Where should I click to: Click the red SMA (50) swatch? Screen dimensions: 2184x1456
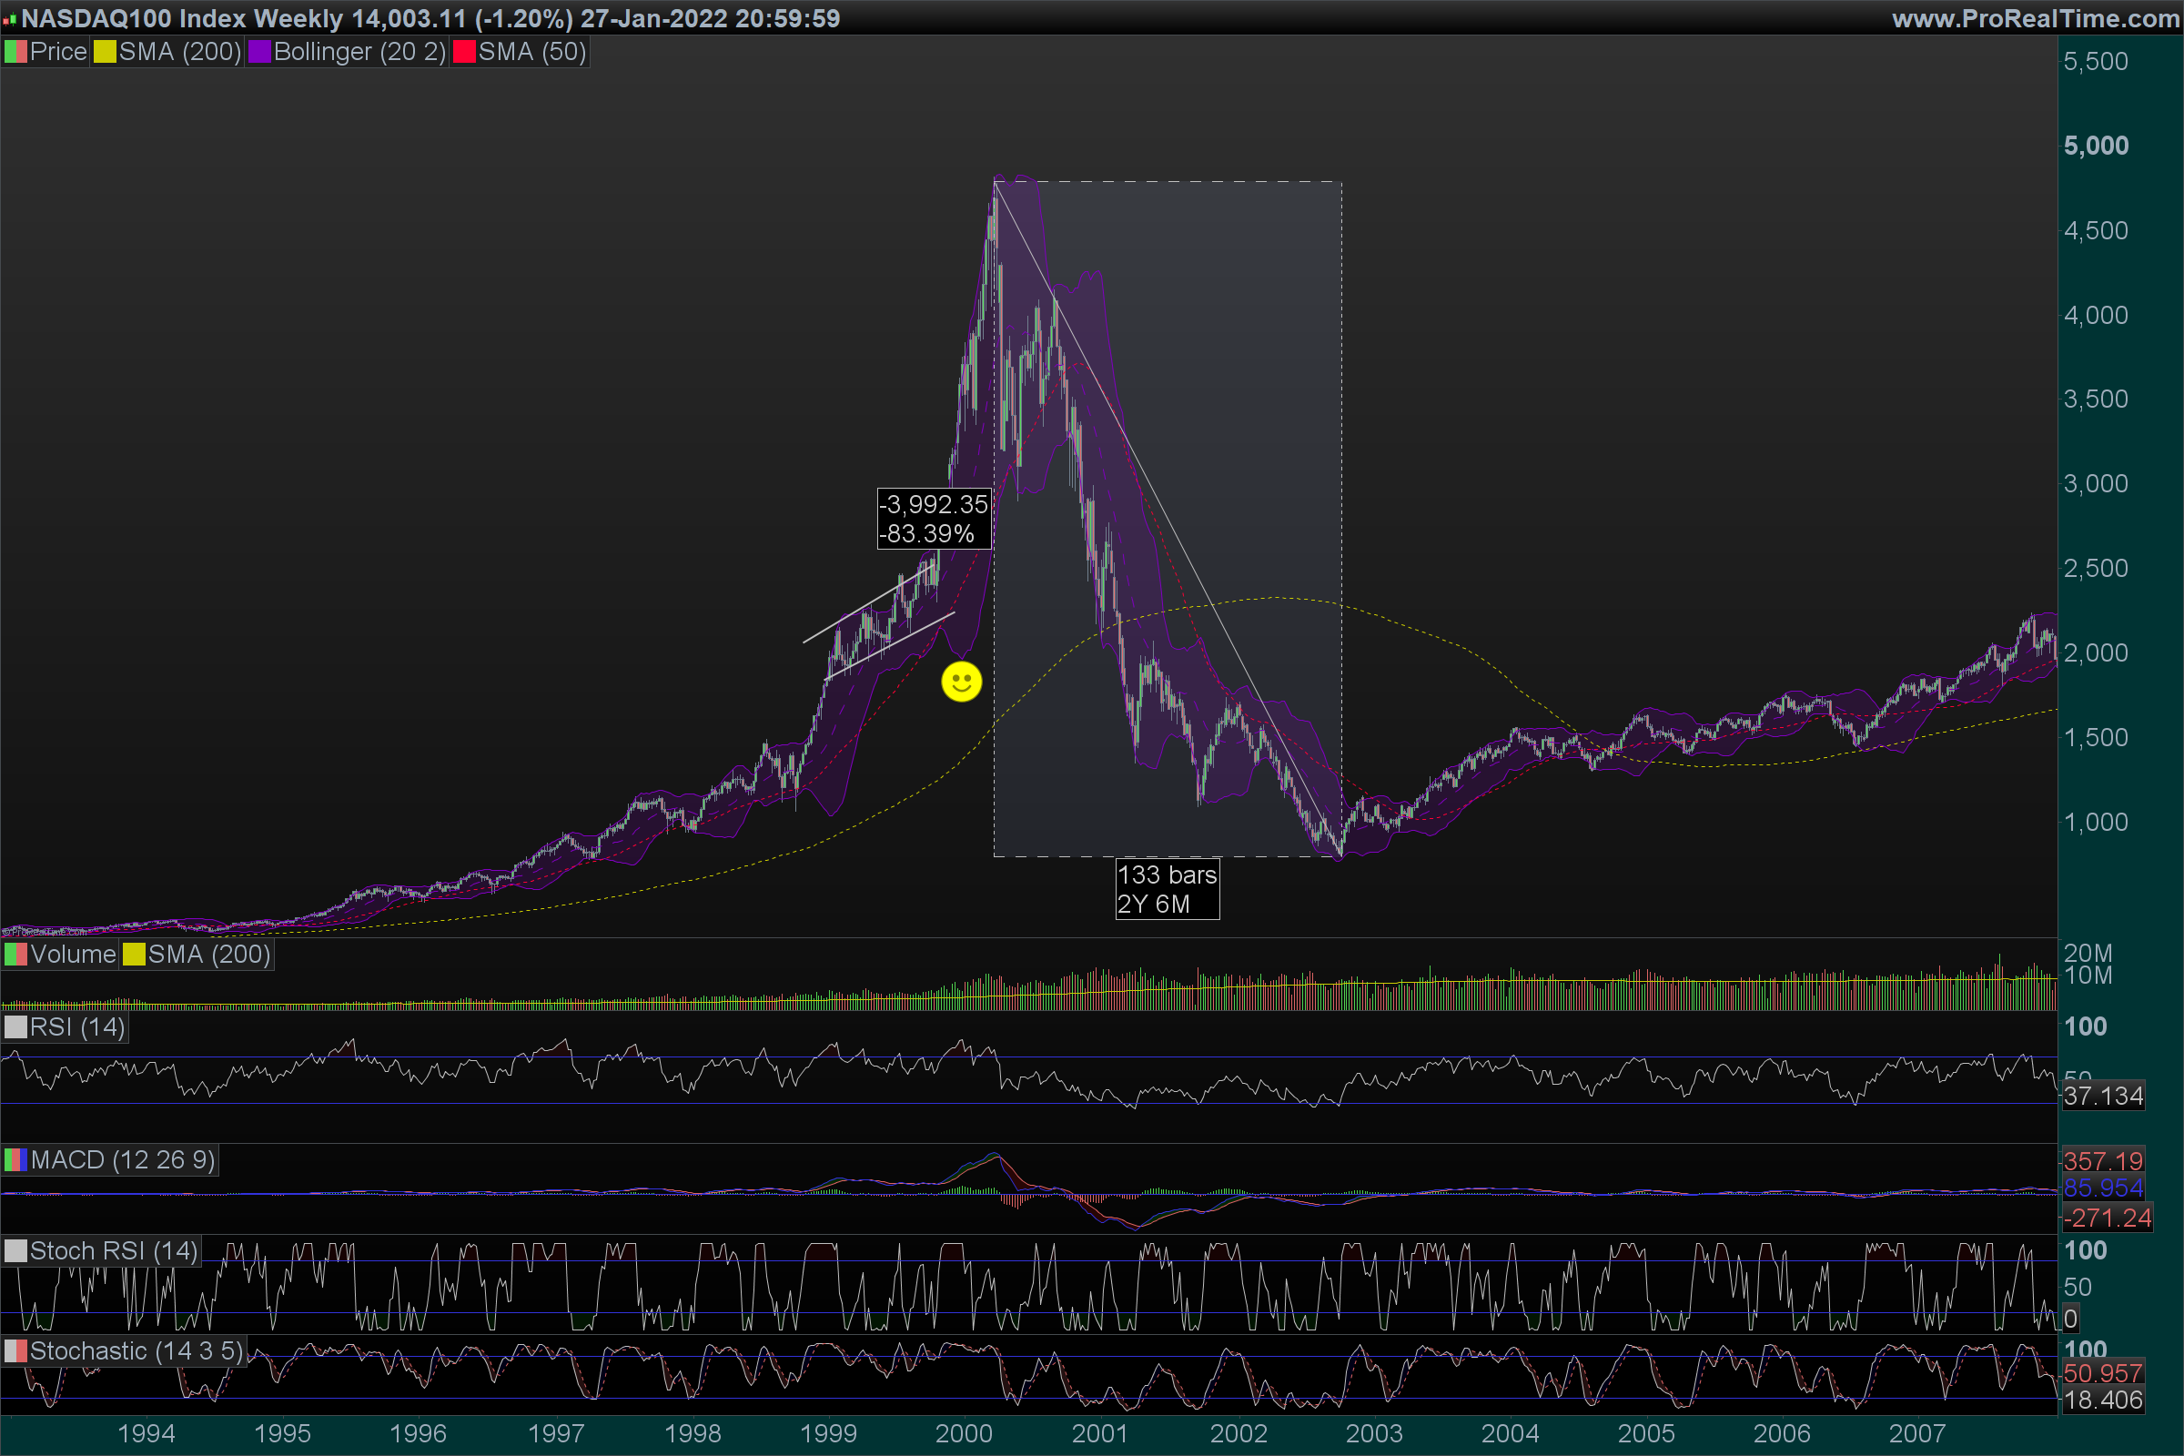point(464,52)
